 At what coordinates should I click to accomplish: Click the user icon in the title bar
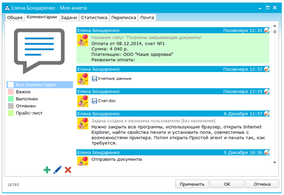(7, 8)
